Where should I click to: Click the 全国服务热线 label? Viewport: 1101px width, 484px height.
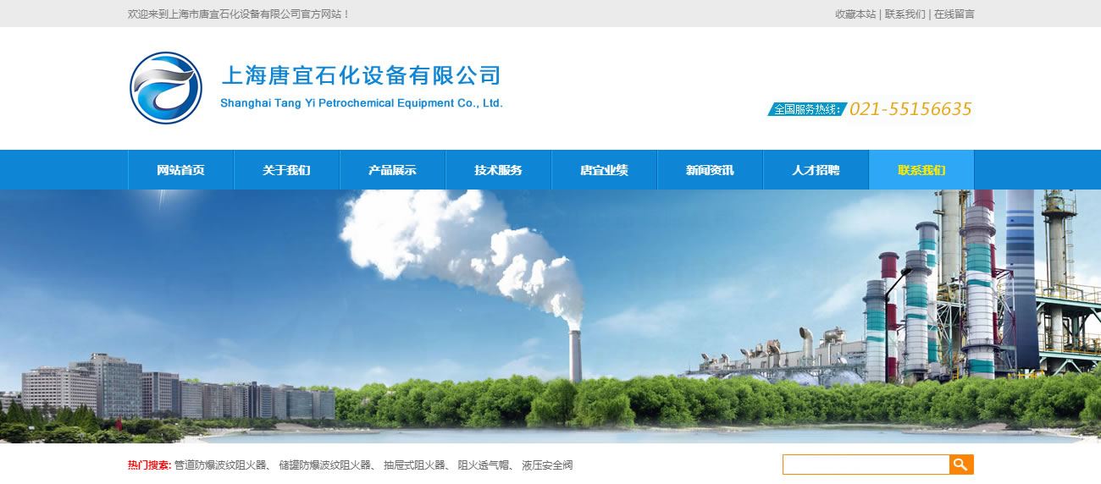click(x=807, y=109)
